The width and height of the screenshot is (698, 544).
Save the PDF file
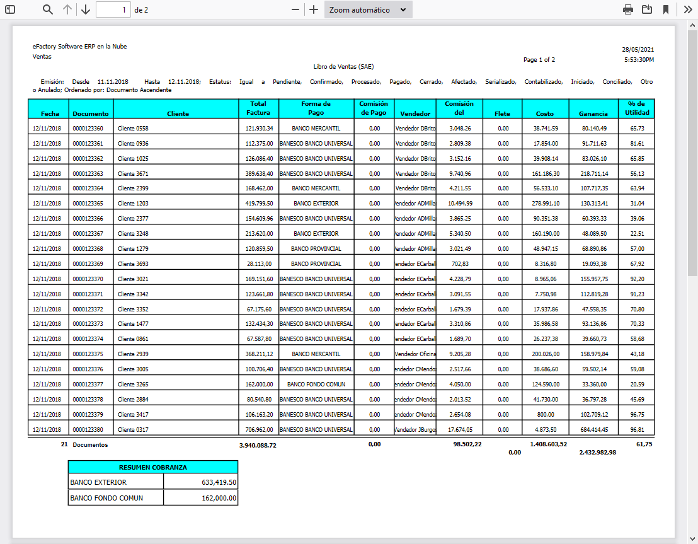coord(646,9)
